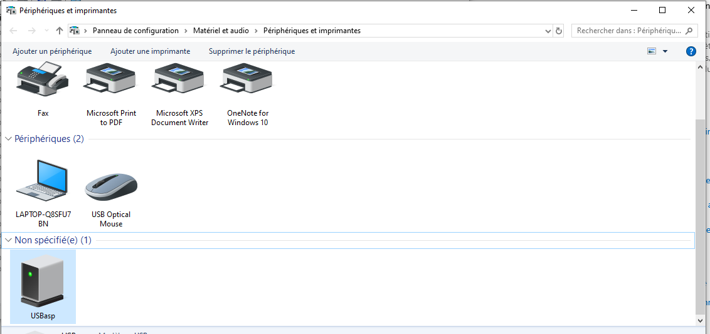
Task: Click the Non spécifié(e) (1) header text
Action: [53, 240]
